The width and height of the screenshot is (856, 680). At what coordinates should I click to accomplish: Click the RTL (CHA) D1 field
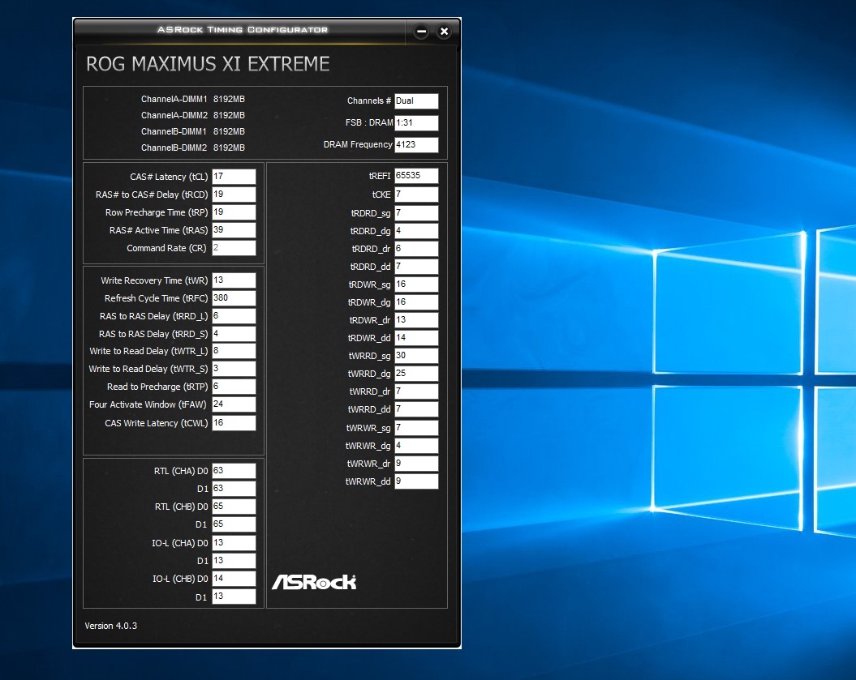[x=234, y=488]
